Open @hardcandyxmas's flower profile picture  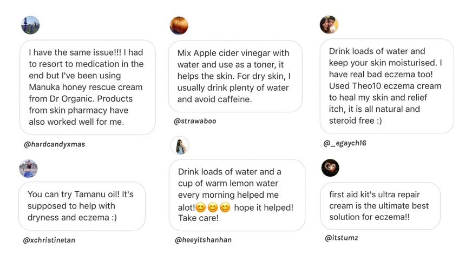pos(30,25)
